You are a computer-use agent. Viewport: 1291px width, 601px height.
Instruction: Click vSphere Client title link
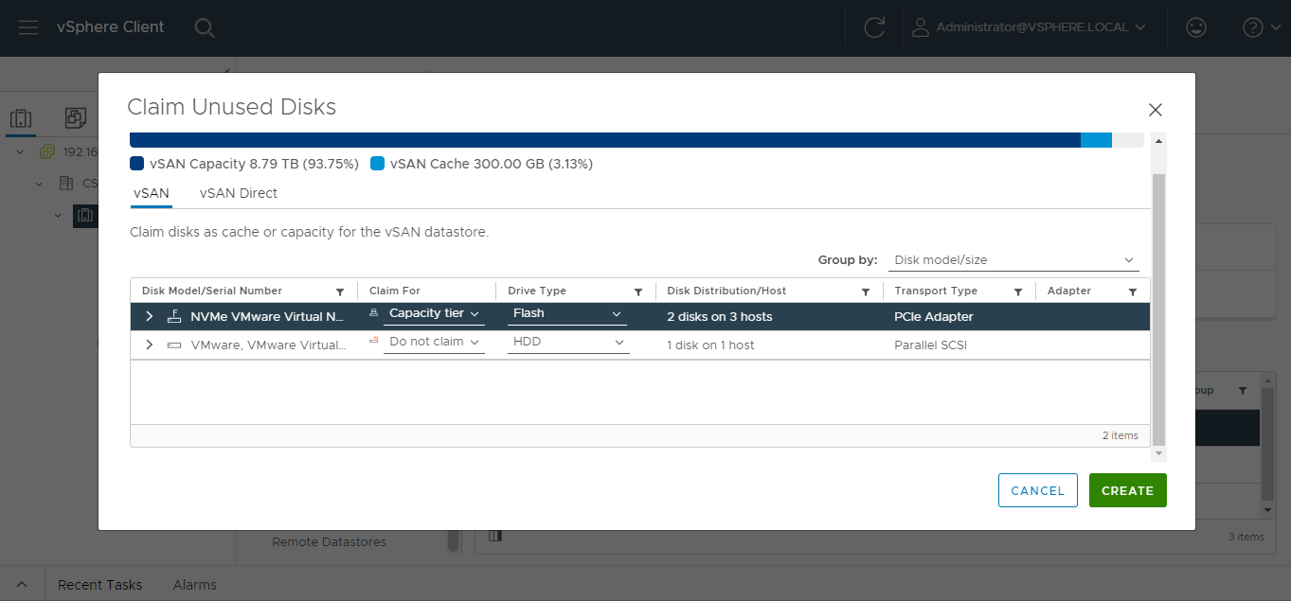111,27
